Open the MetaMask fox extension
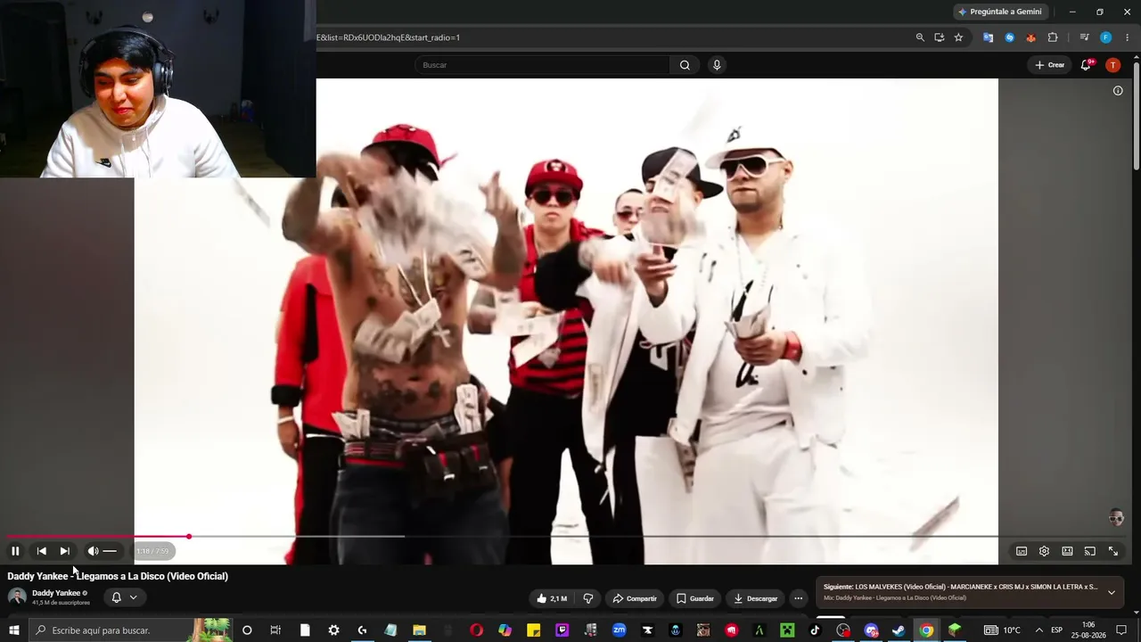Viewport: 1141px width, 642px height. (1030, 37)
